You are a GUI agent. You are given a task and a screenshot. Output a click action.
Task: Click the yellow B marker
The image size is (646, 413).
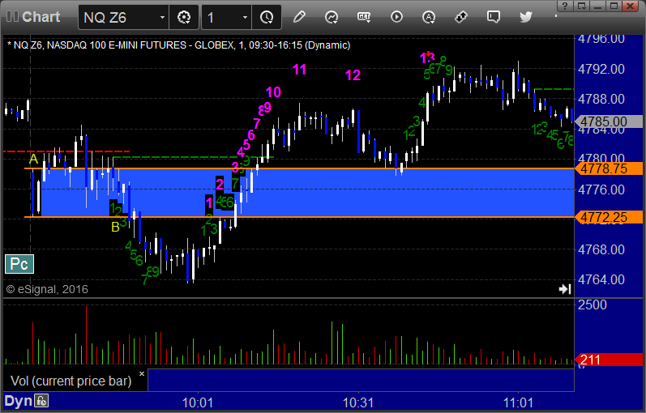tap(115, 227)
